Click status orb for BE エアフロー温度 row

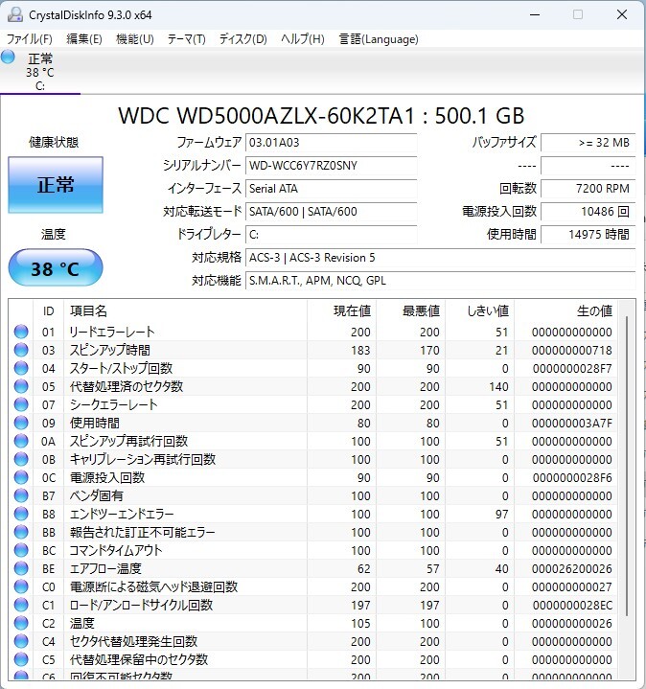tap(21, 569)
